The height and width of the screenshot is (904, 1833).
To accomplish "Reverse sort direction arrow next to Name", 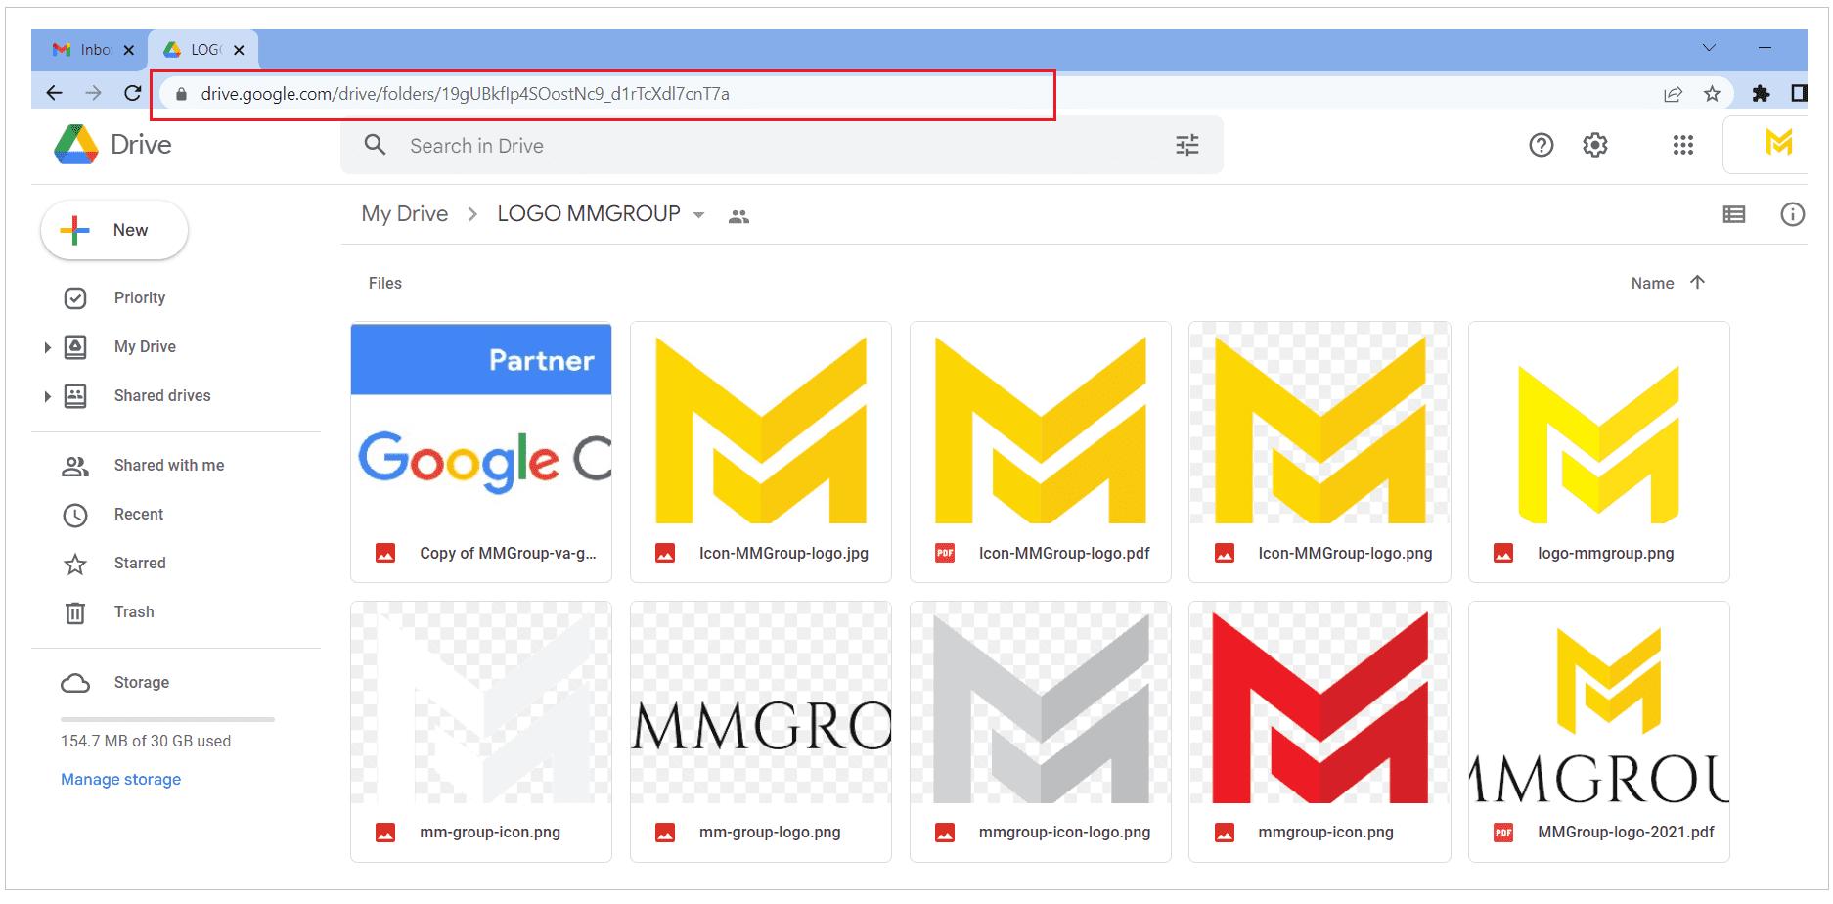I will point(1697,282).
